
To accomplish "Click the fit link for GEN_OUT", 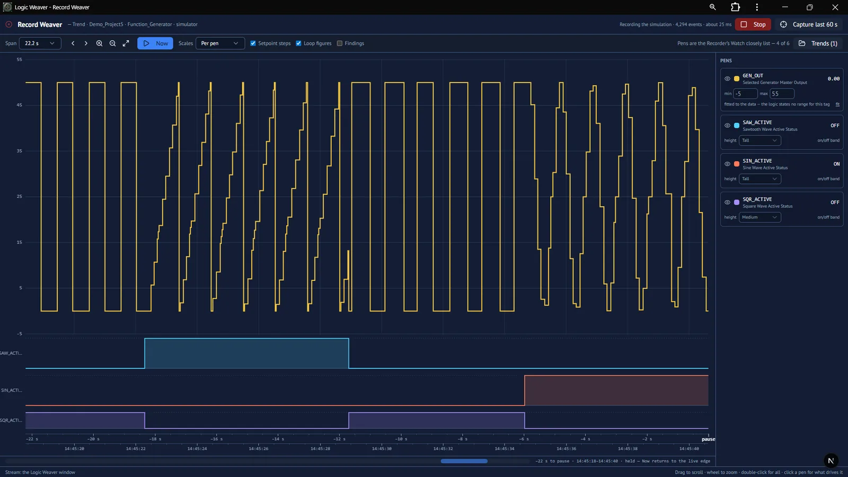I will coord(837,104).
